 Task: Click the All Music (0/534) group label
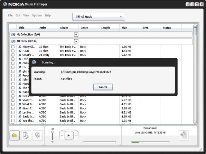(27, 41)
